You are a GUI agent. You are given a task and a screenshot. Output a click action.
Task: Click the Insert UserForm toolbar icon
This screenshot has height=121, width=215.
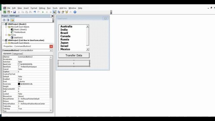(x=9, y=12)
